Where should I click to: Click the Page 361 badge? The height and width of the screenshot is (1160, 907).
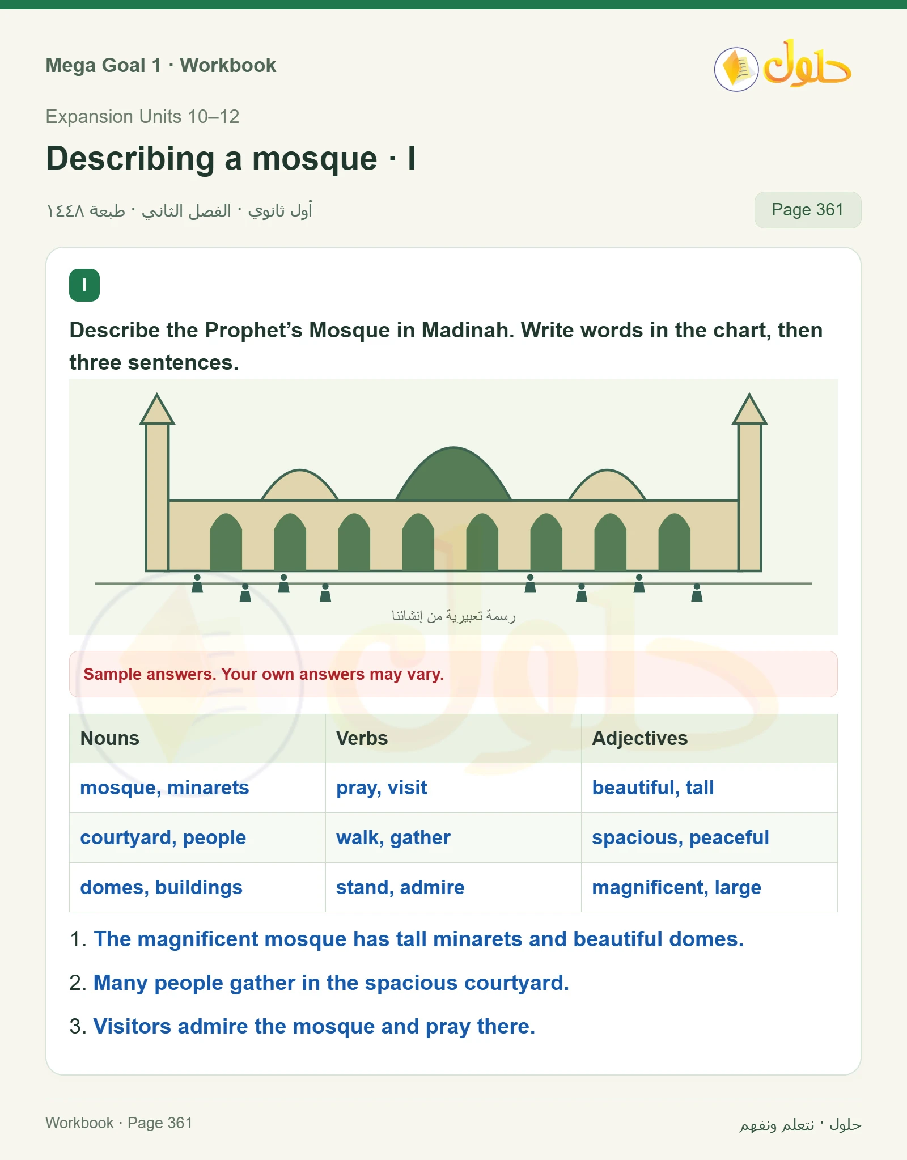pyautogui.click(x=807, y=210)
